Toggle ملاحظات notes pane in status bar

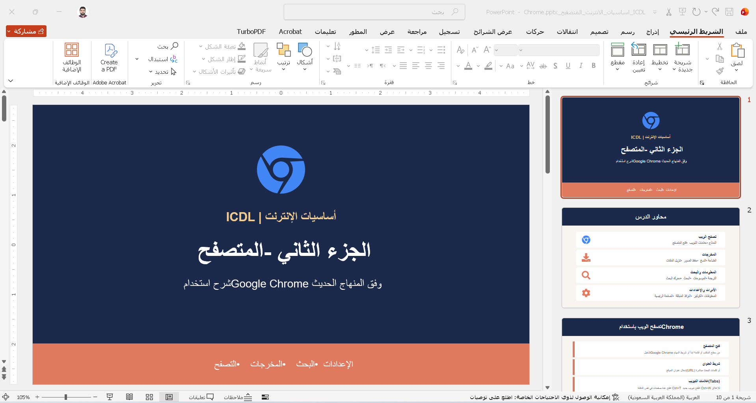coord(238,397)
